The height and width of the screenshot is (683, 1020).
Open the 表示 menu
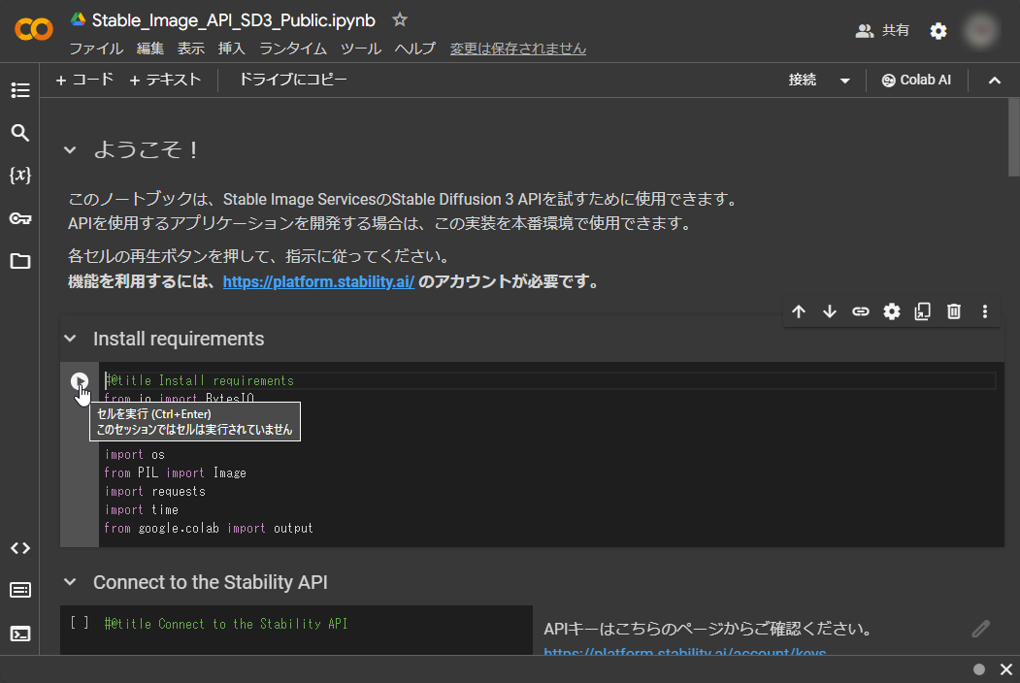click(x=190, y=49)
